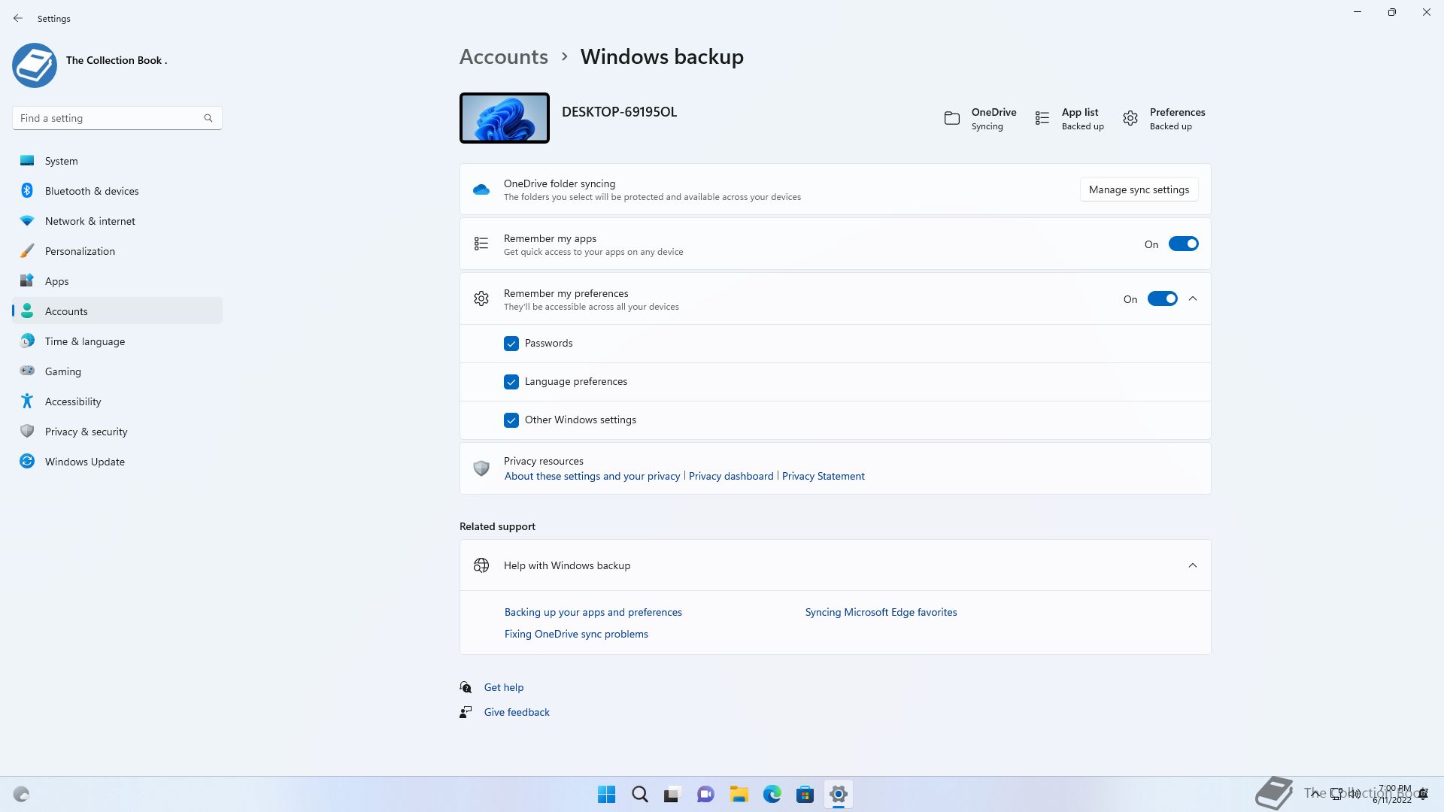This screenshot has height=812, width=1444.
Task: Click the DESKTOP-69195OL wallpaper thumbnail
Action: coord(505,118)
